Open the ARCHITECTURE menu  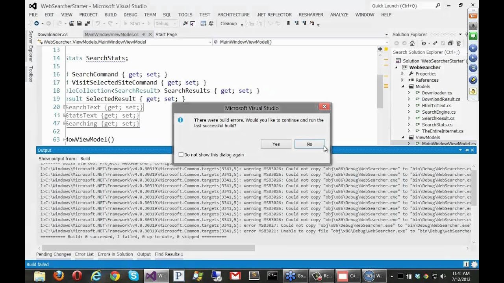[x=233, y=15]
